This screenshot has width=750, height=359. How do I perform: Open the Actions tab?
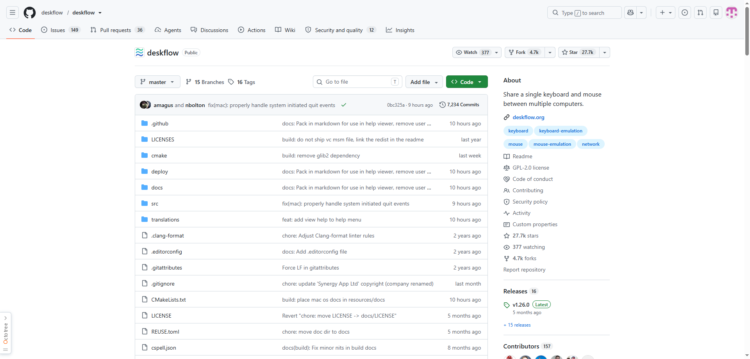point(252,30)
